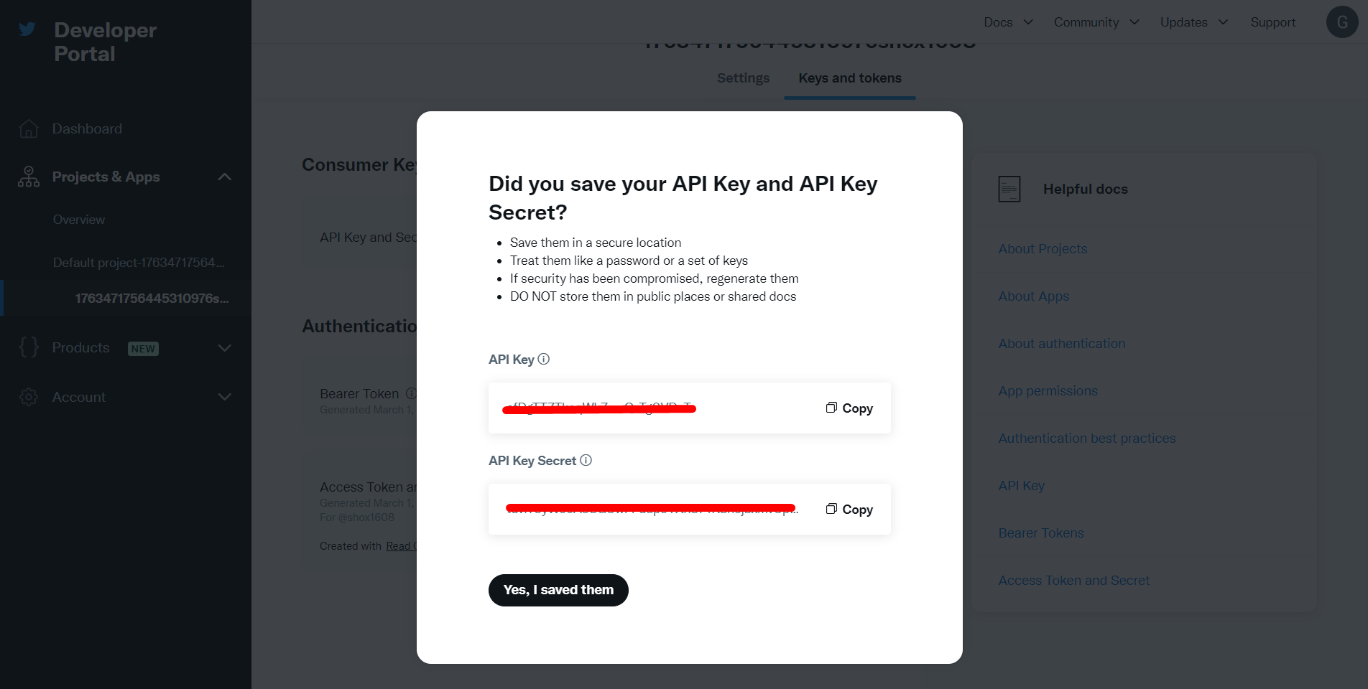Open the Docs dropdown menu
This screenshot has height=689, width=1368.
1008,22
